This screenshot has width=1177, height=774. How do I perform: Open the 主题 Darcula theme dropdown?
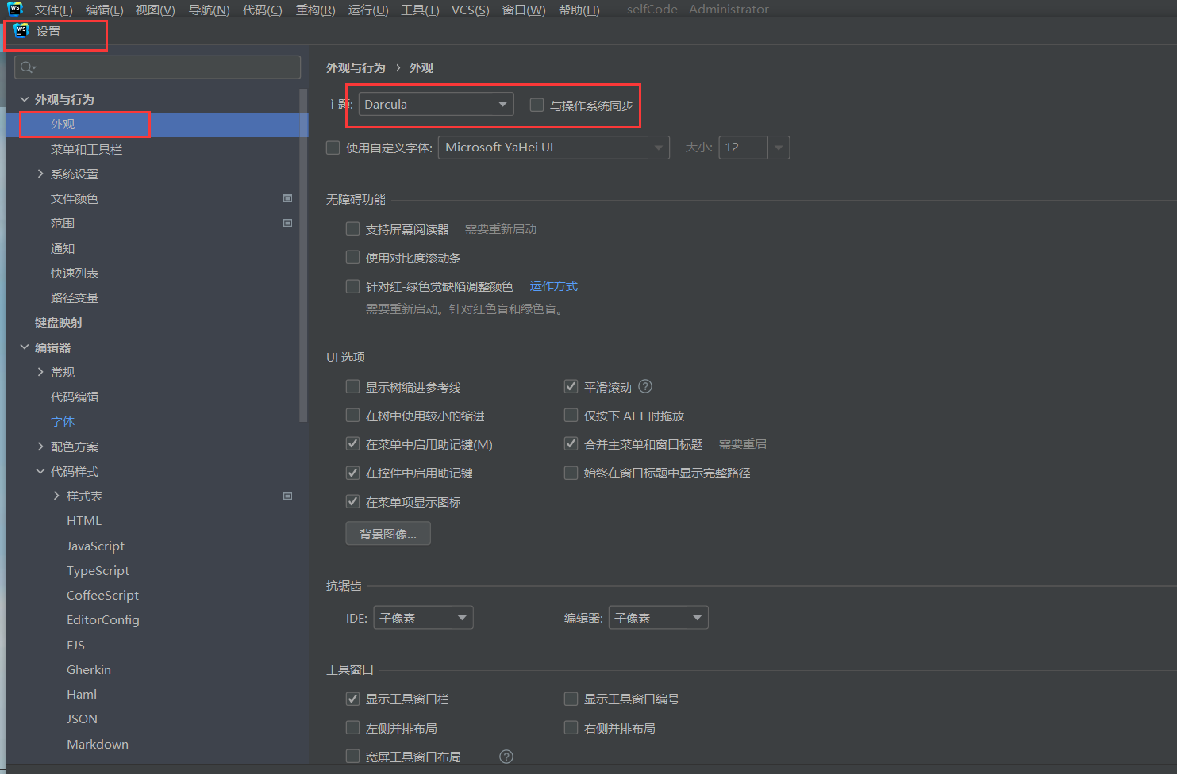click(x=436, y=104)
